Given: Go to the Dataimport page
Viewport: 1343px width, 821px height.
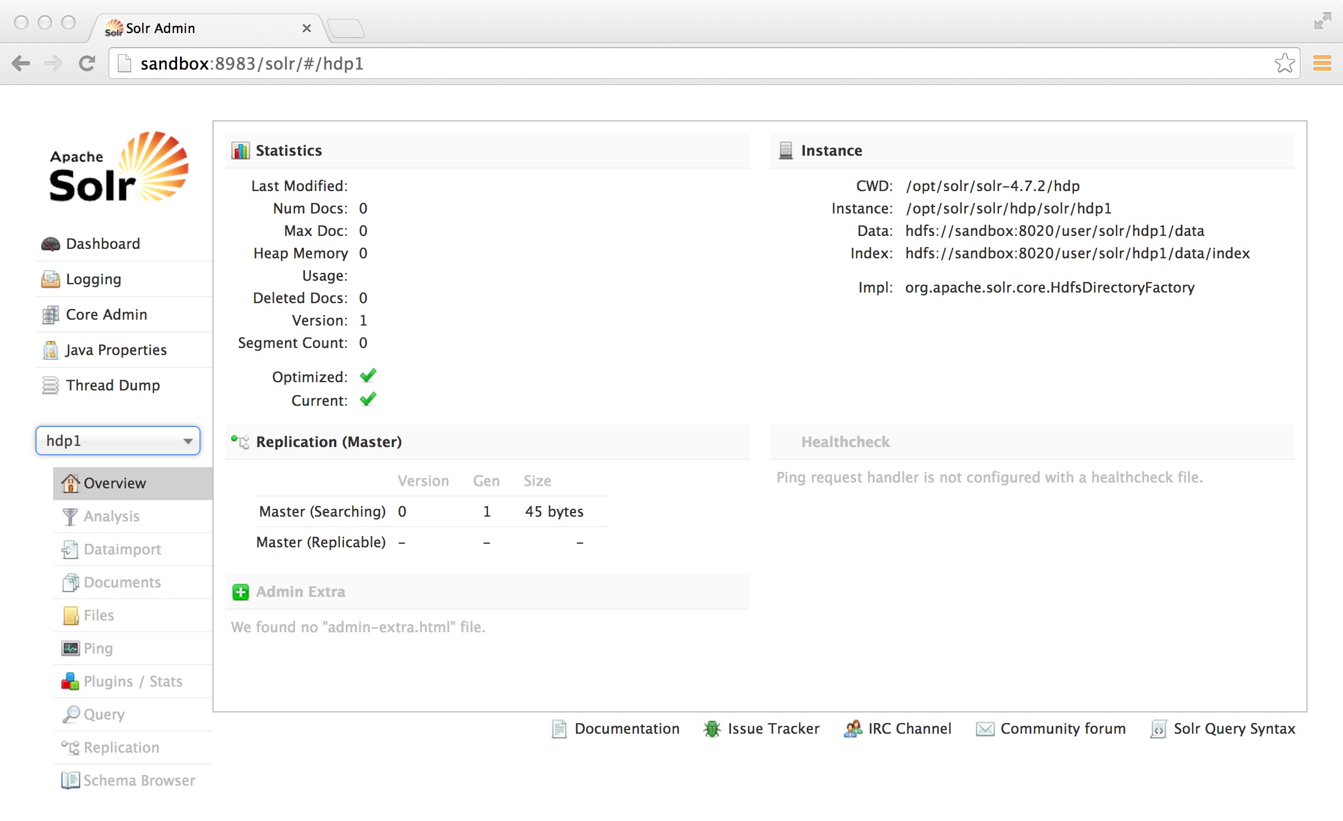Looking at the screenshot, I should coord(122,550).
